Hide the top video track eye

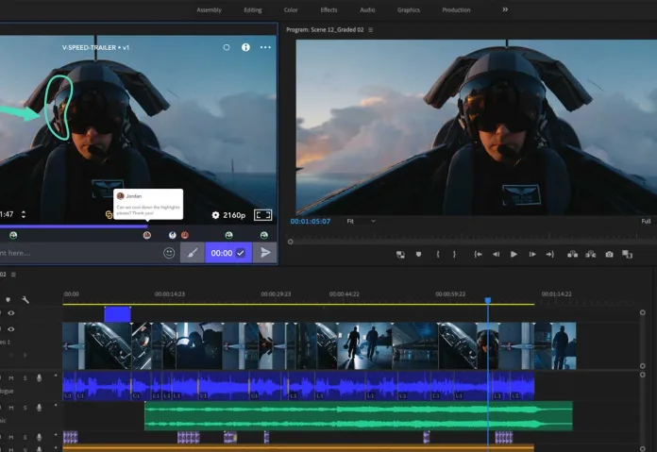click(x=11, y=312)
